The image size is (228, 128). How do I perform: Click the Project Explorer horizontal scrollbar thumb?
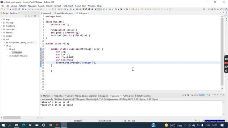pos(12,118)
